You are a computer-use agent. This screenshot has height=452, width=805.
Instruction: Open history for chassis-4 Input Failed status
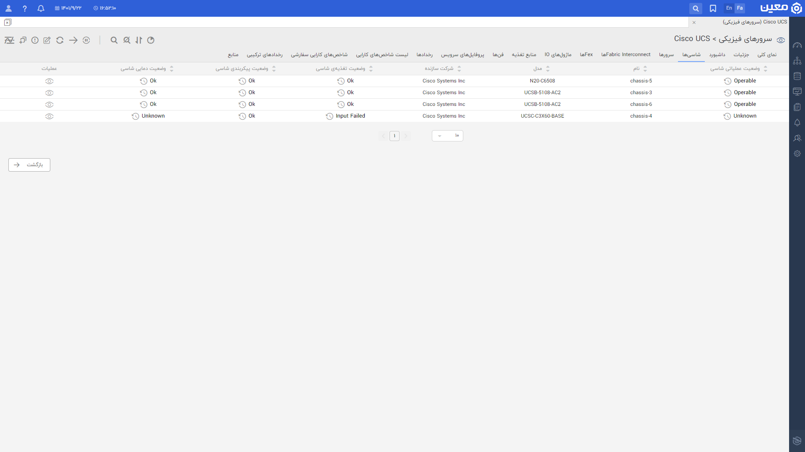(330, 116)
